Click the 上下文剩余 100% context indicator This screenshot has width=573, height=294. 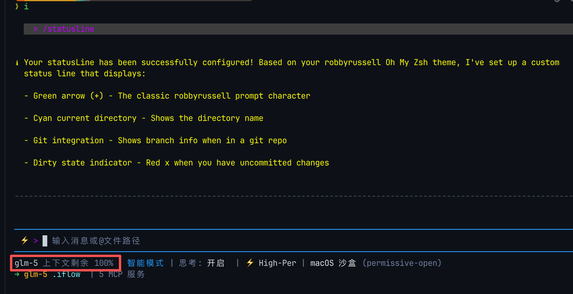pos(78,263)
